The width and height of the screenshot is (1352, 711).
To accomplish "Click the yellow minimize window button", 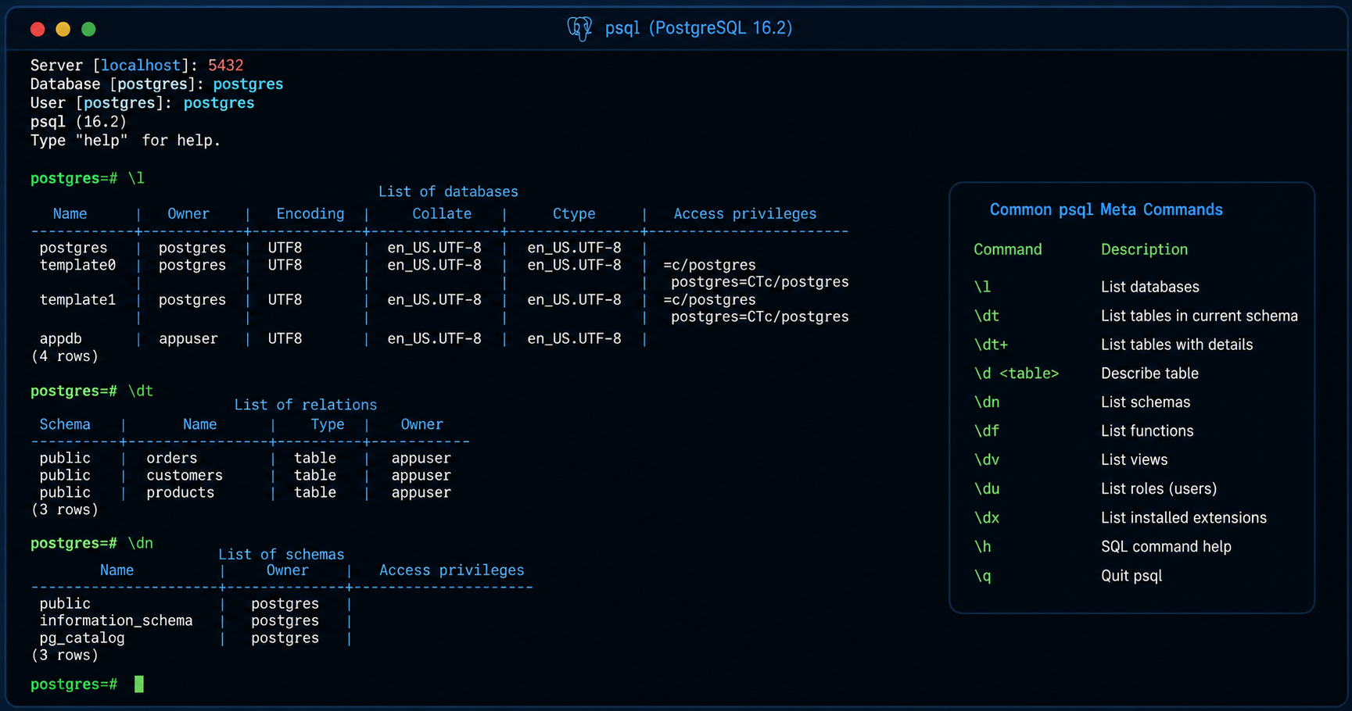I will [63, 29].
